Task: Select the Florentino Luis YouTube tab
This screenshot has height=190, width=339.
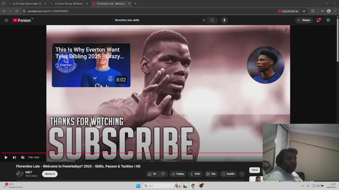Action: [111, 4]
